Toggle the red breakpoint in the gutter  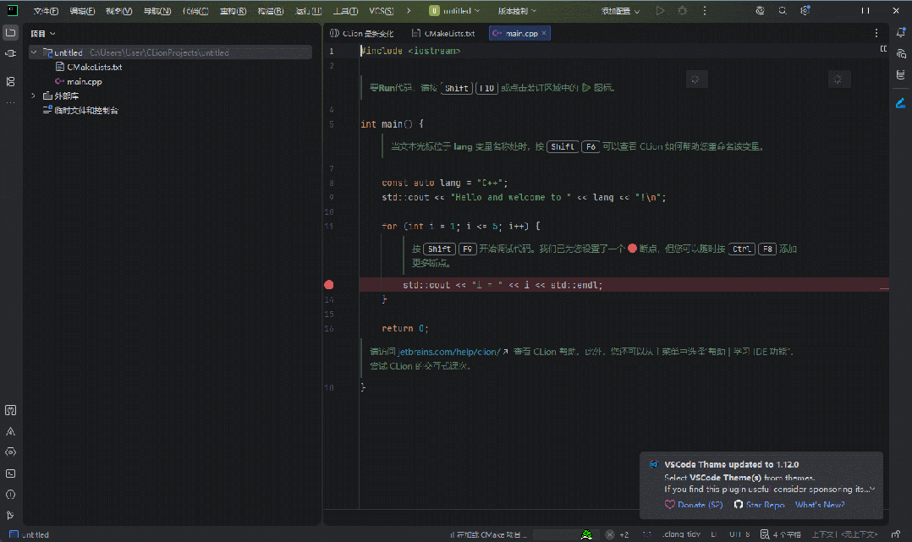point(329,285)
